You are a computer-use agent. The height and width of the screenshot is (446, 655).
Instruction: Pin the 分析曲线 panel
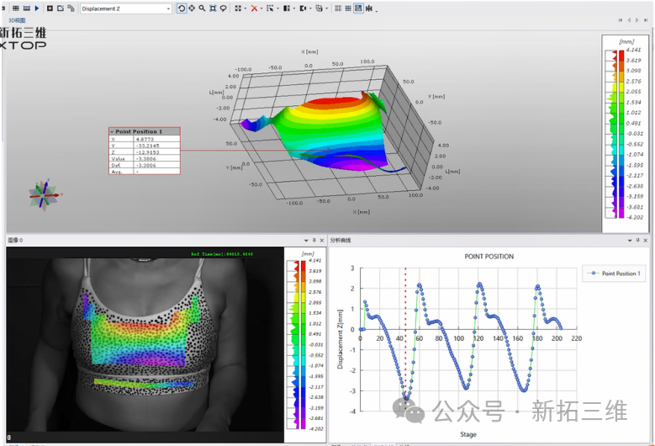(637, 241)
